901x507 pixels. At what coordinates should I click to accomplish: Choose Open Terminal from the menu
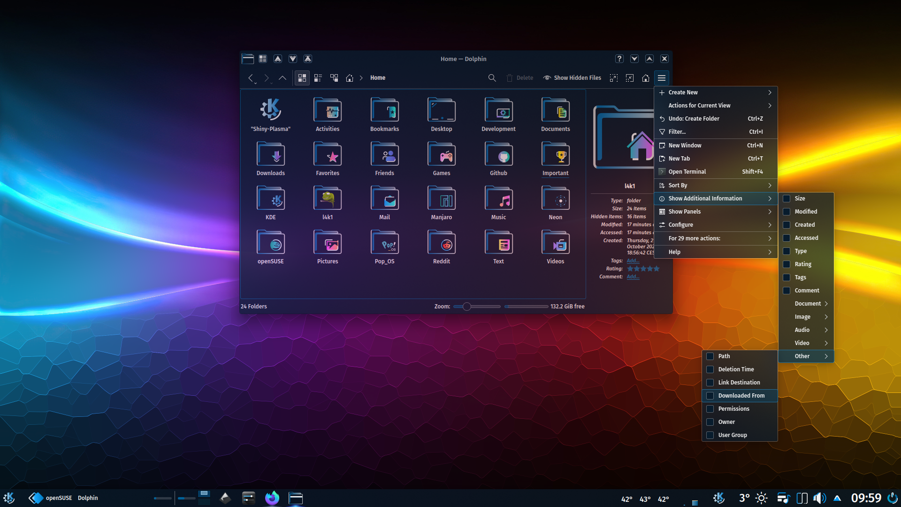[x=716, y=172]
